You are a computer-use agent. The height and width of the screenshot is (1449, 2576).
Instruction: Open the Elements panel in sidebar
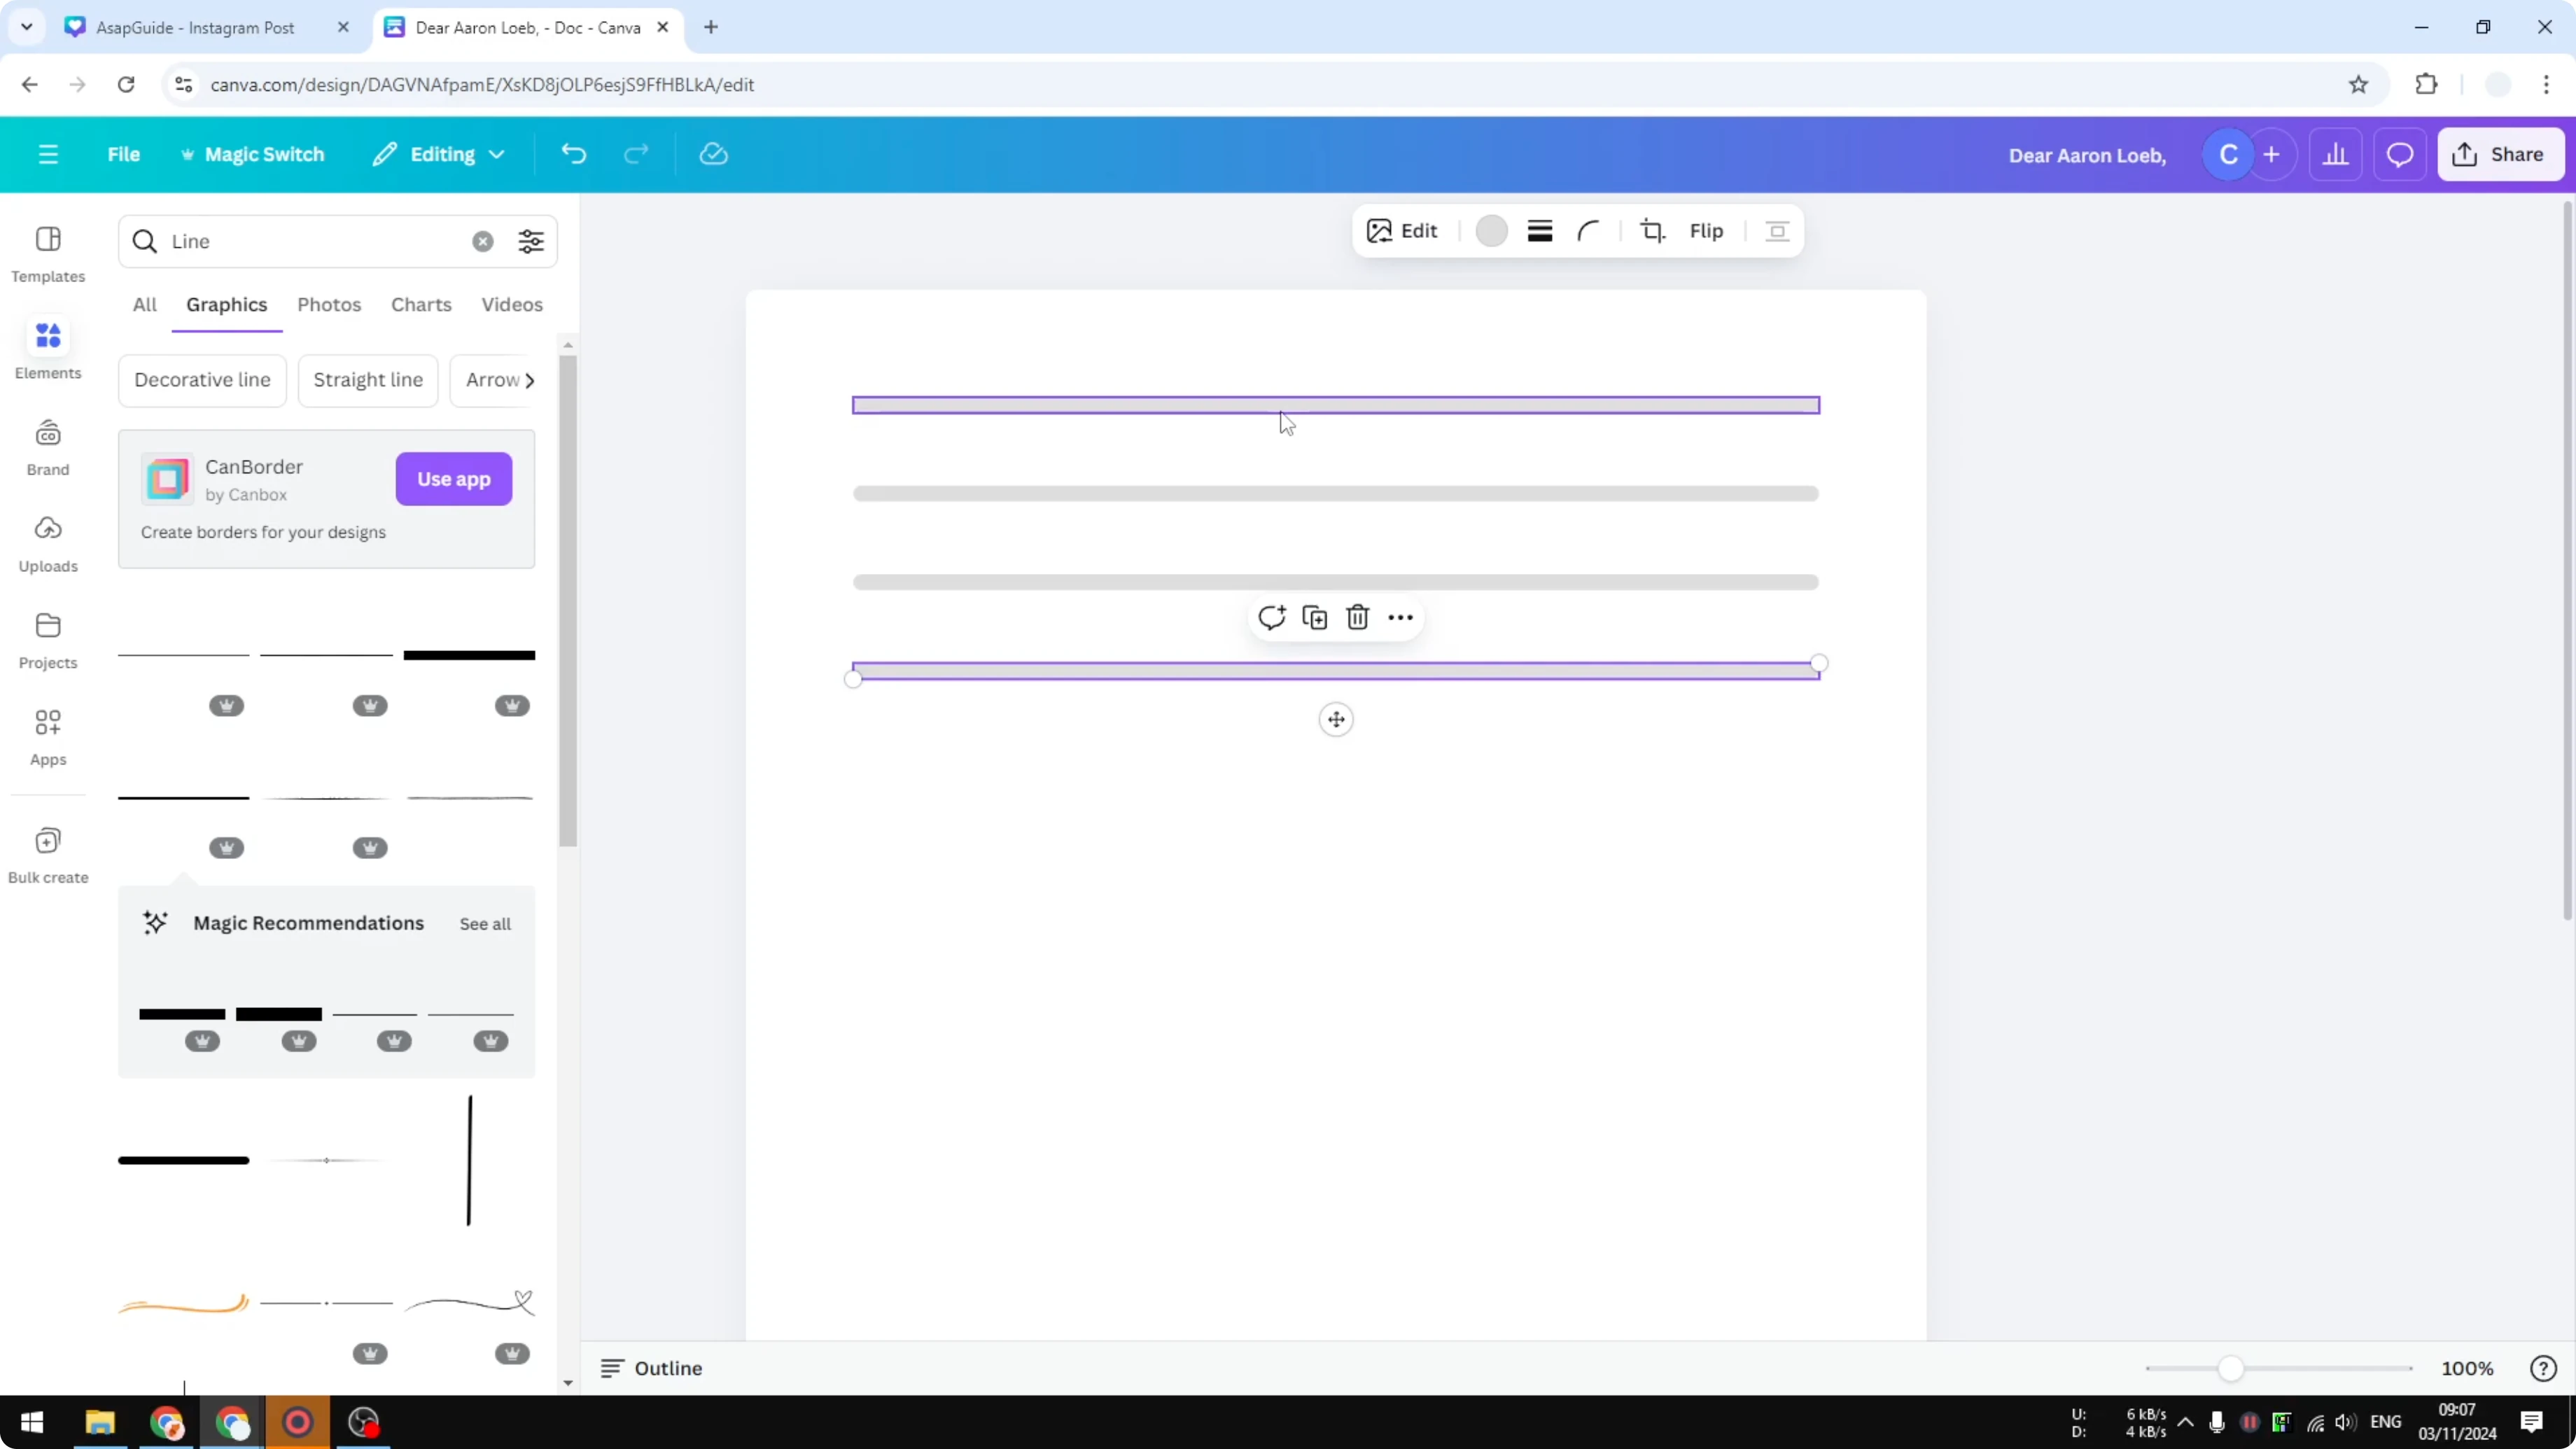pos(48,348)
